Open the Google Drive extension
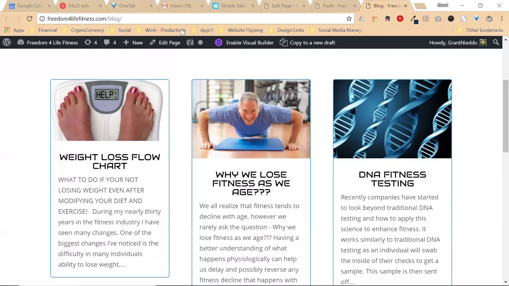The width and height of the screenshot is (509, 286). [362, 19]
